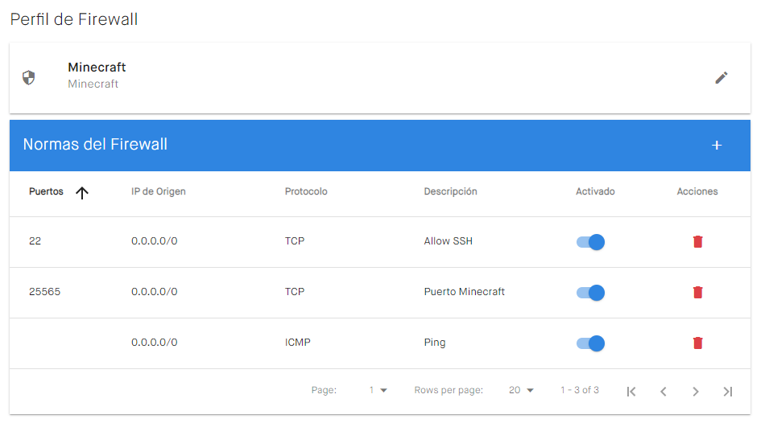
Task: Click source IP in Allow SSH row
Action: 154,241
